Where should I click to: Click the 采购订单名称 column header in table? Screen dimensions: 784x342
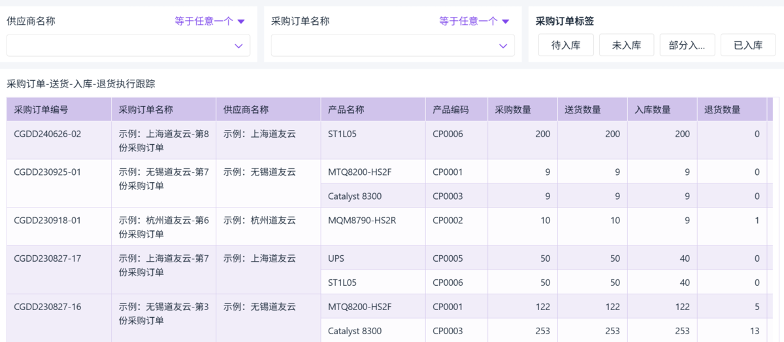(x=163, y=110)
